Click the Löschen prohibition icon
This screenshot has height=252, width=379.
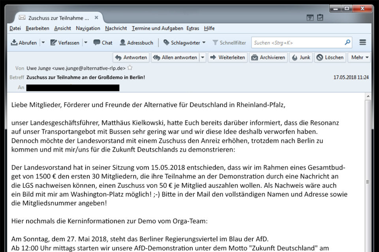(319, 57)
